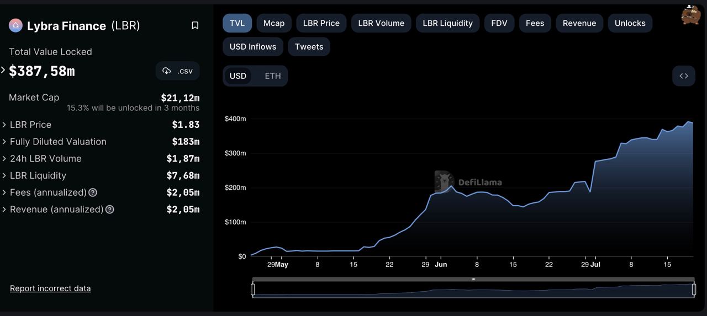Toggle the LBR Volume chart metric
The image size is (707, 316).
pos(381,23)
